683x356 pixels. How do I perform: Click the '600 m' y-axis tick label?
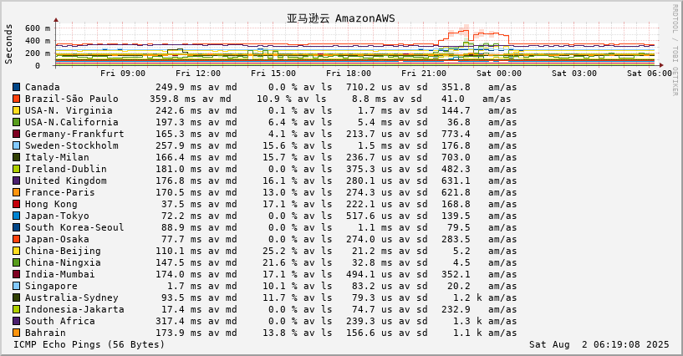coord(38,28)
